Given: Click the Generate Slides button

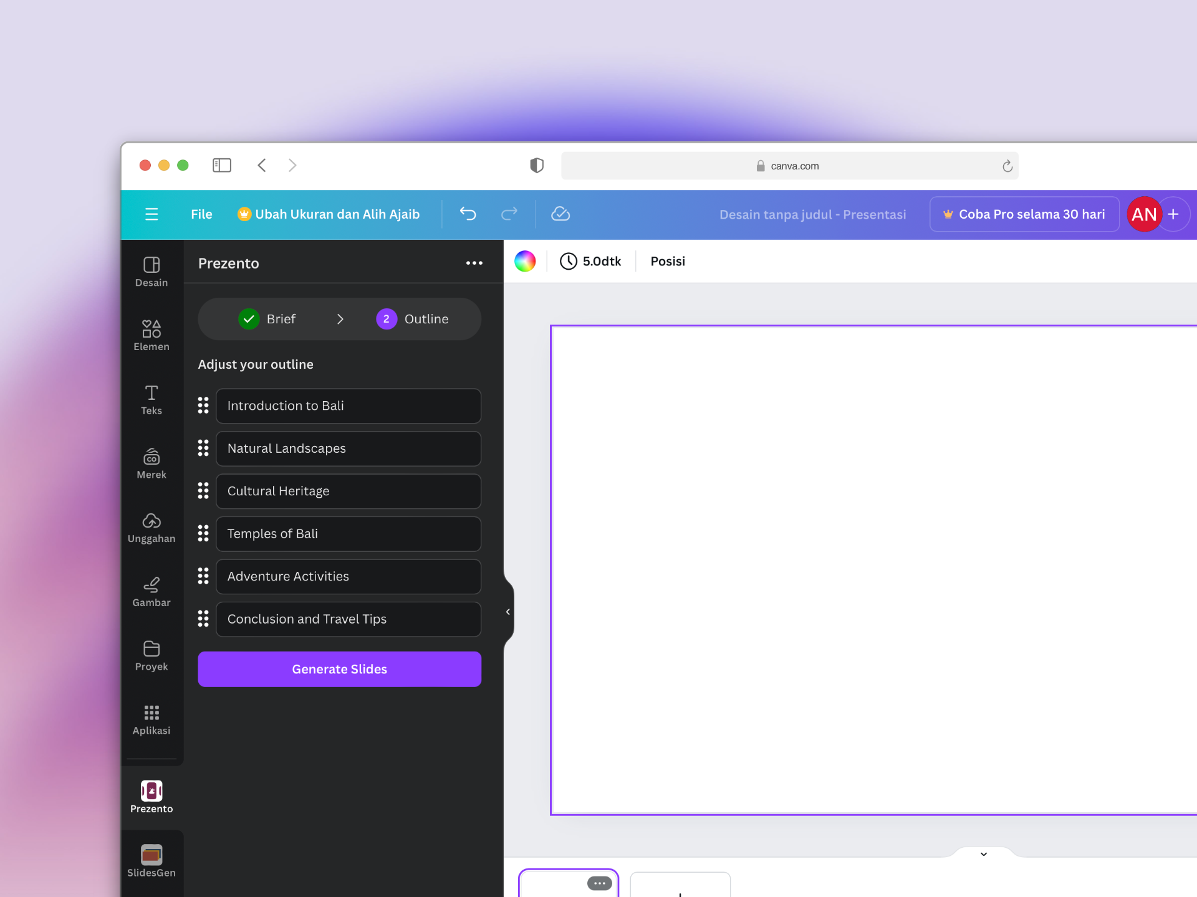Looking at the screenshot, I should (x=339, y=669).
